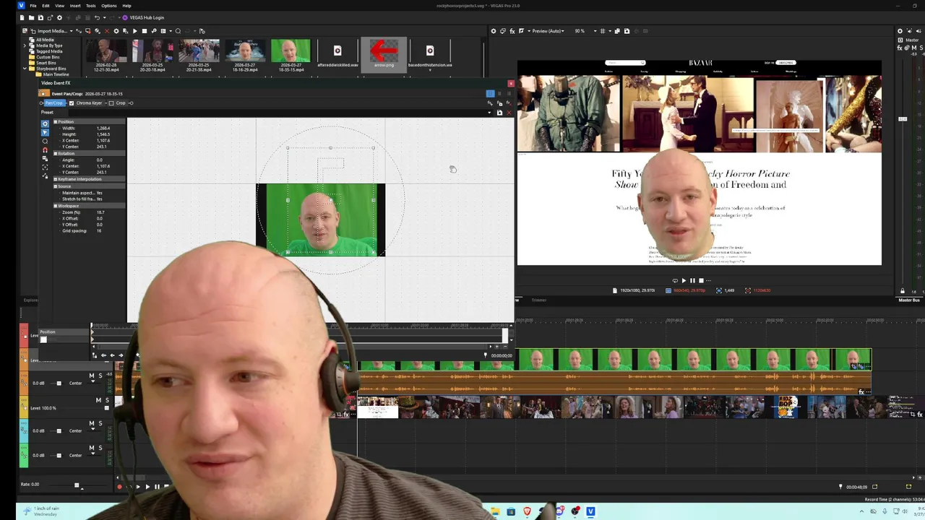Click the Open project folder icon

[31, 17]
